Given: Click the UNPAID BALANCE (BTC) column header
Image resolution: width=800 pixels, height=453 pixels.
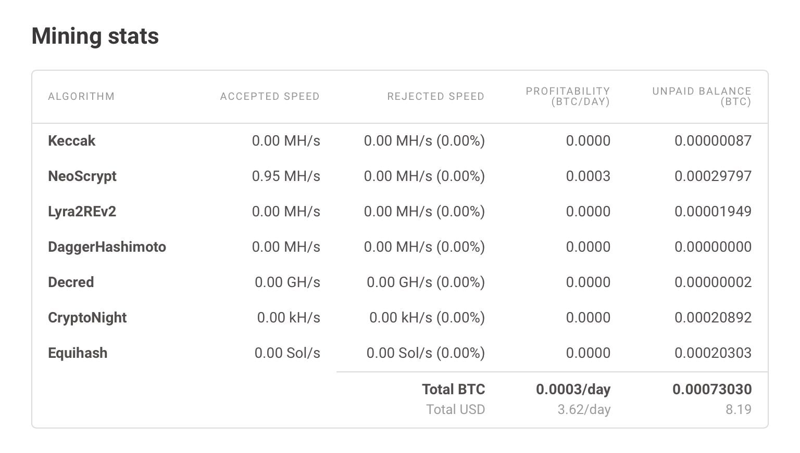Looking at the screenshot, I should (702, 96).
